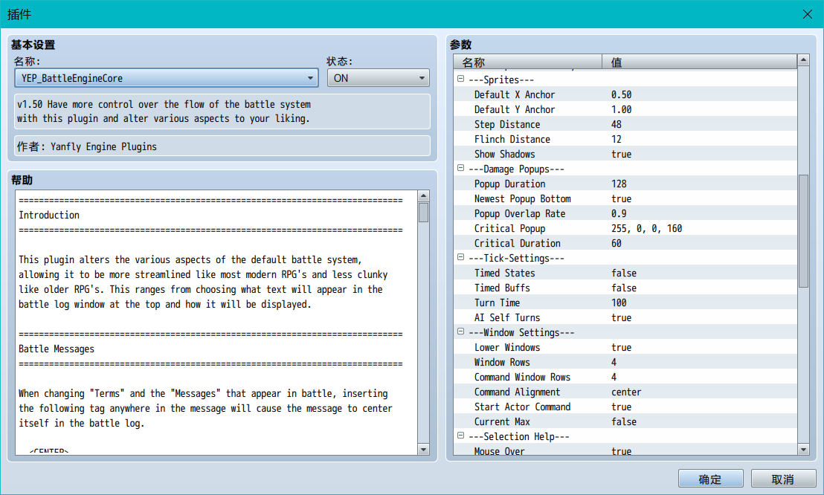This screenshot has height=495, width=824.
Task: Close the 插件 plugin dialog
Action: [x=808, y=14]
